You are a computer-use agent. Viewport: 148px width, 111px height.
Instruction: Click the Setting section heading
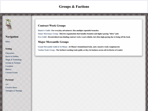pyautogui.click(x=9, y=49)
